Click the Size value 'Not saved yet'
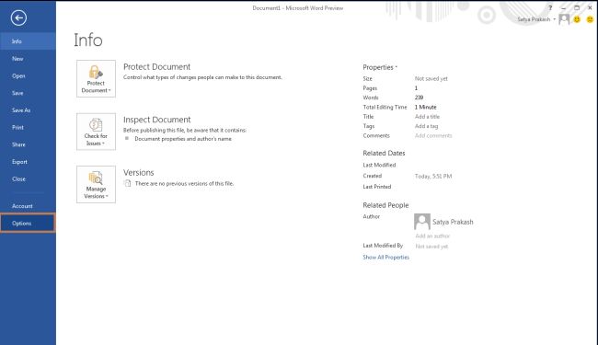The width and height of the screenshot is (598, 345). pyautogui.click(x=431, y=78)
